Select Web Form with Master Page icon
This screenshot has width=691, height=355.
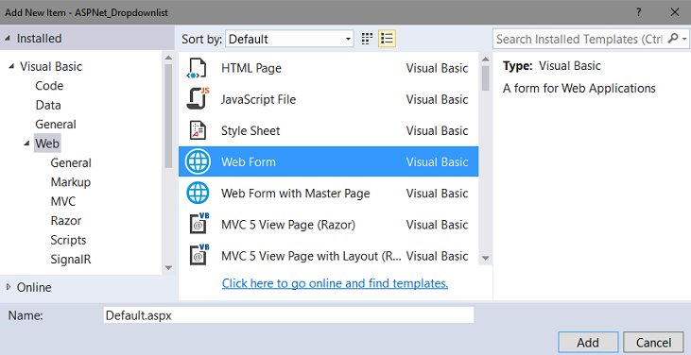(x=198, y=193)
